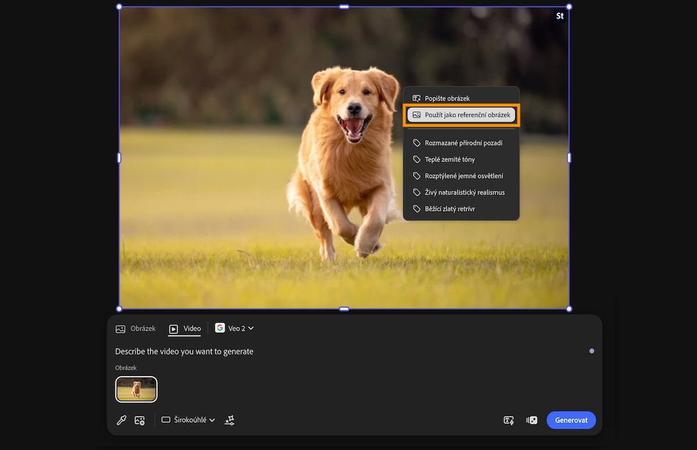
Task: Switch to the Obrázek tab
Action: 136,329
